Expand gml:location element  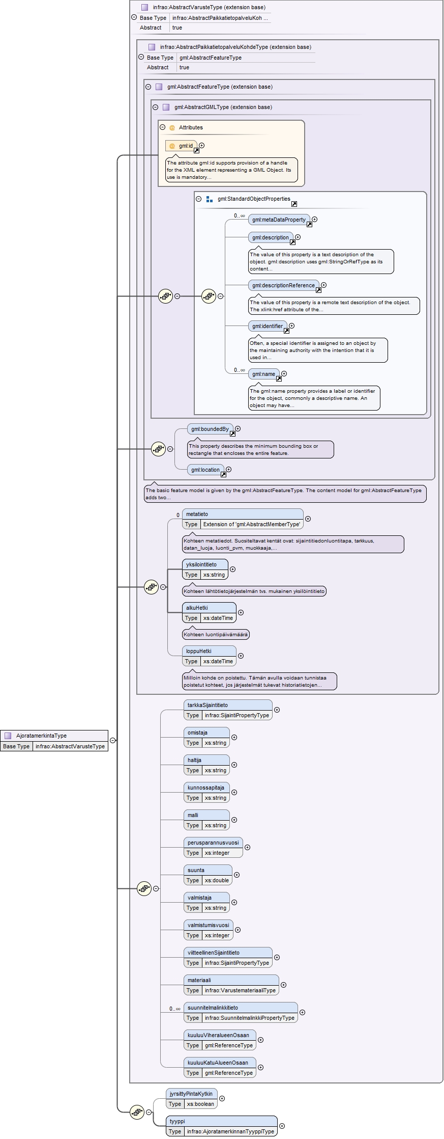(229, 470)
